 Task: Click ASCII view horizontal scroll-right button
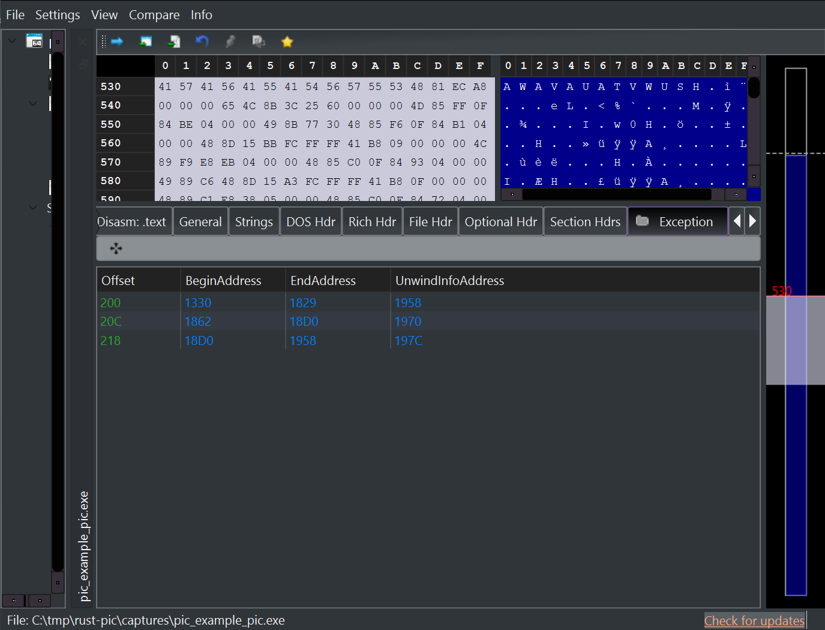click(736, 194)
